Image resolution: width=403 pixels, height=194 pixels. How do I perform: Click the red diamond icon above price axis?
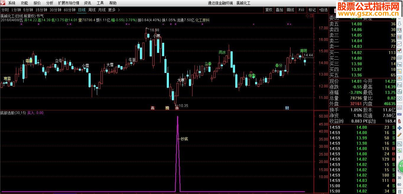point(308,15)
